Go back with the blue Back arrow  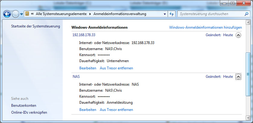click(x=7, y=14)
